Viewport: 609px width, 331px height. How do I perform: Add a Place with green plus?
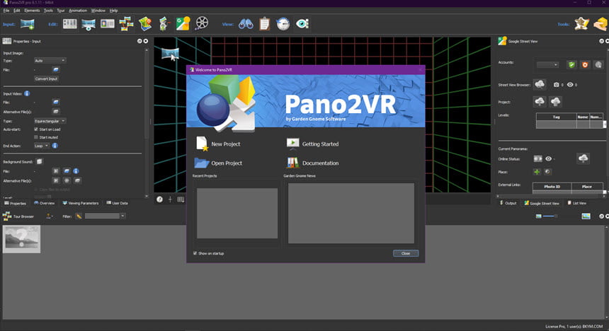coord(537,172)
